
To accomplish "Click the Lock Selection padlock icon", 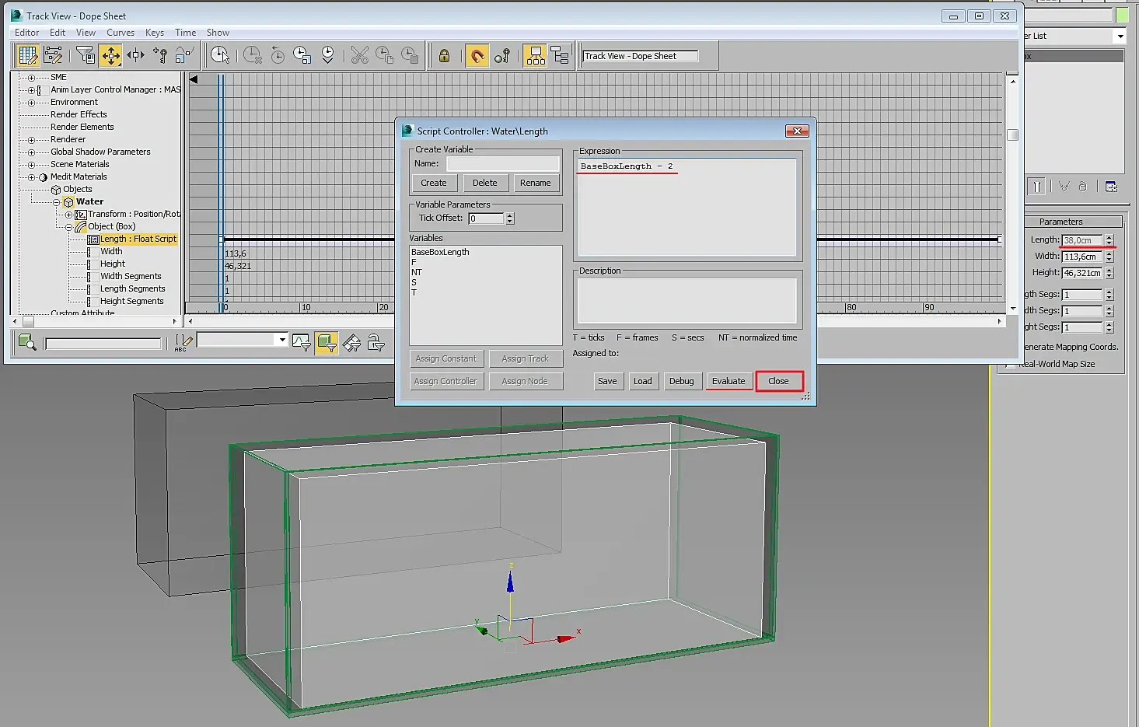I will click(444, 55).
